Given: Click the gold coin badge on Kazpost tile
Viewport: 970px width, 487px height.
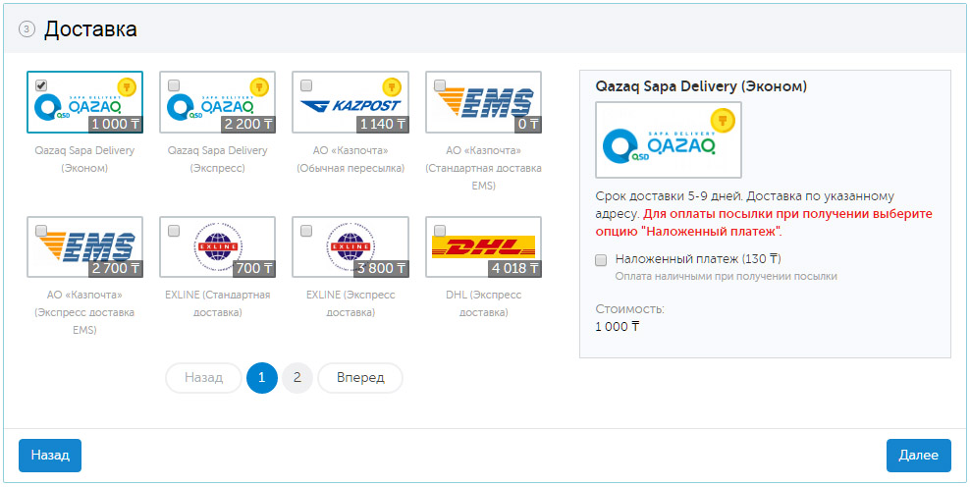Looking at the screenshot, I should tap(393, 87).
